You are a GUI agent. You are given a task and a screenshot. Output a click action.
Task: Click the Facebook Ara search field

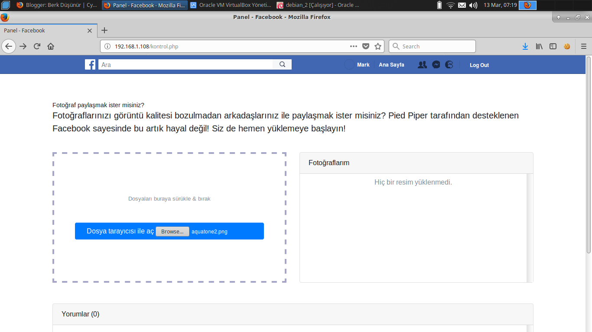tap(185, 64)
